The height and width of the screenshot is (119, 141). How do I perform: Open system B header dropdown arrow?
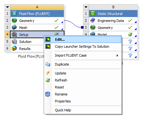click(86, 7)
